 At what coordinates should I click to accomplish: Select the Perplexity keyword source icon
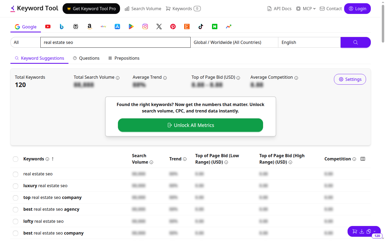click(x=76, y=27)
